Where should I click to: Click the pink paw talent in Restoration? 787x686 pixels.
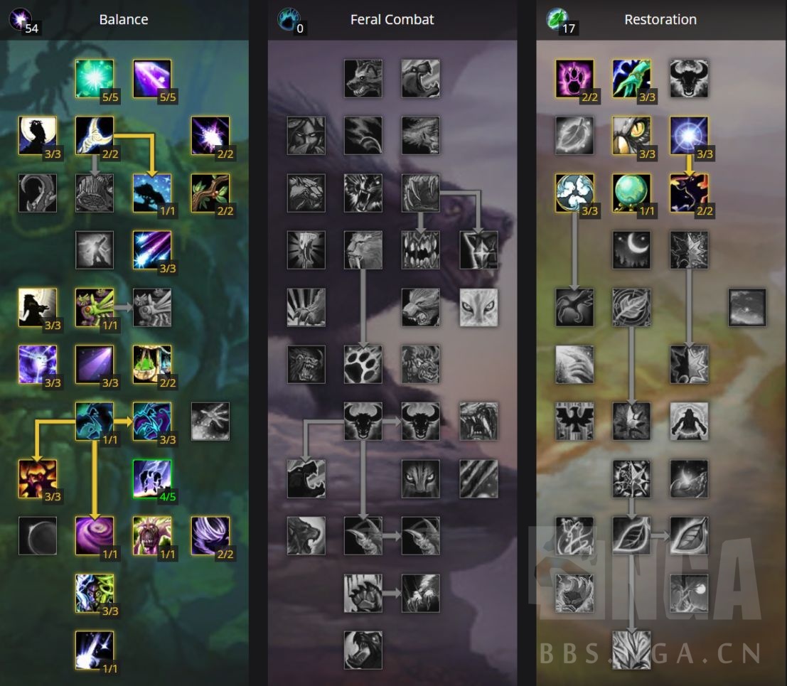click(574, 78)
